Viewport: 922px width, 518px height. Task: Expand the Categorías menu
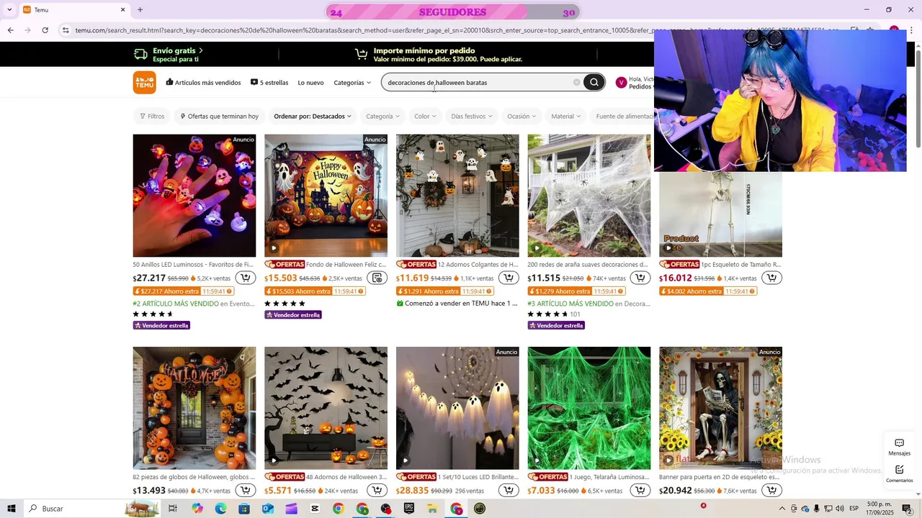352,83
